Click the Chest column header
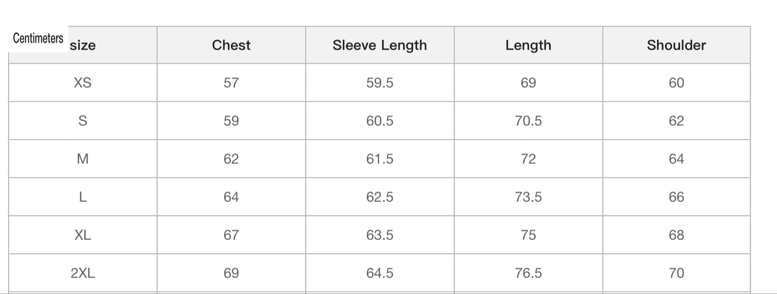This screenshot has height=294, width=777. [231, 45]
